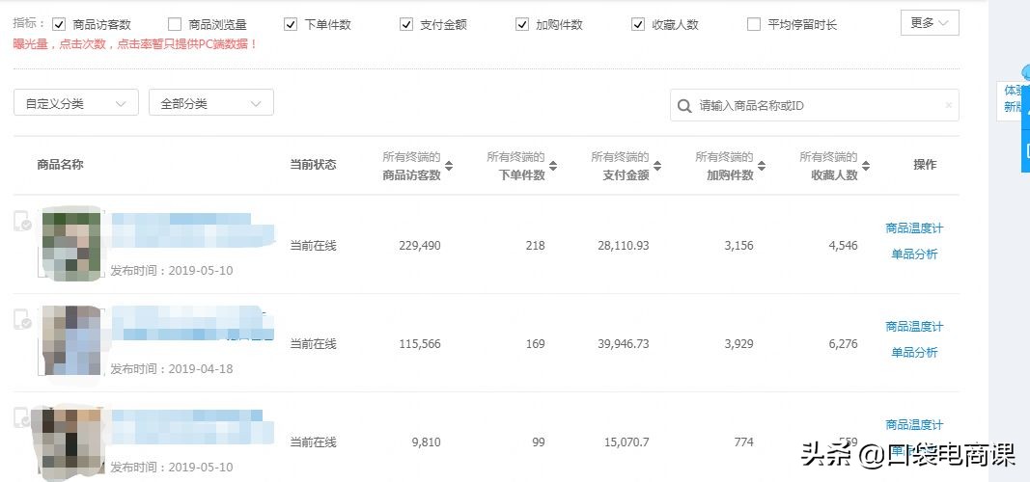This screenshot has width=1030, height=482.
Task: Select the order count 169
Action: pos(536,344)
